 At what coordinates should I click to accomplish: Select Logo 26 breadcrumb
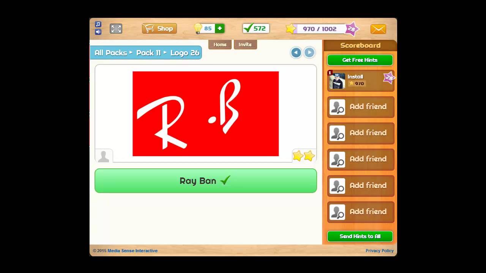[185, 53]
